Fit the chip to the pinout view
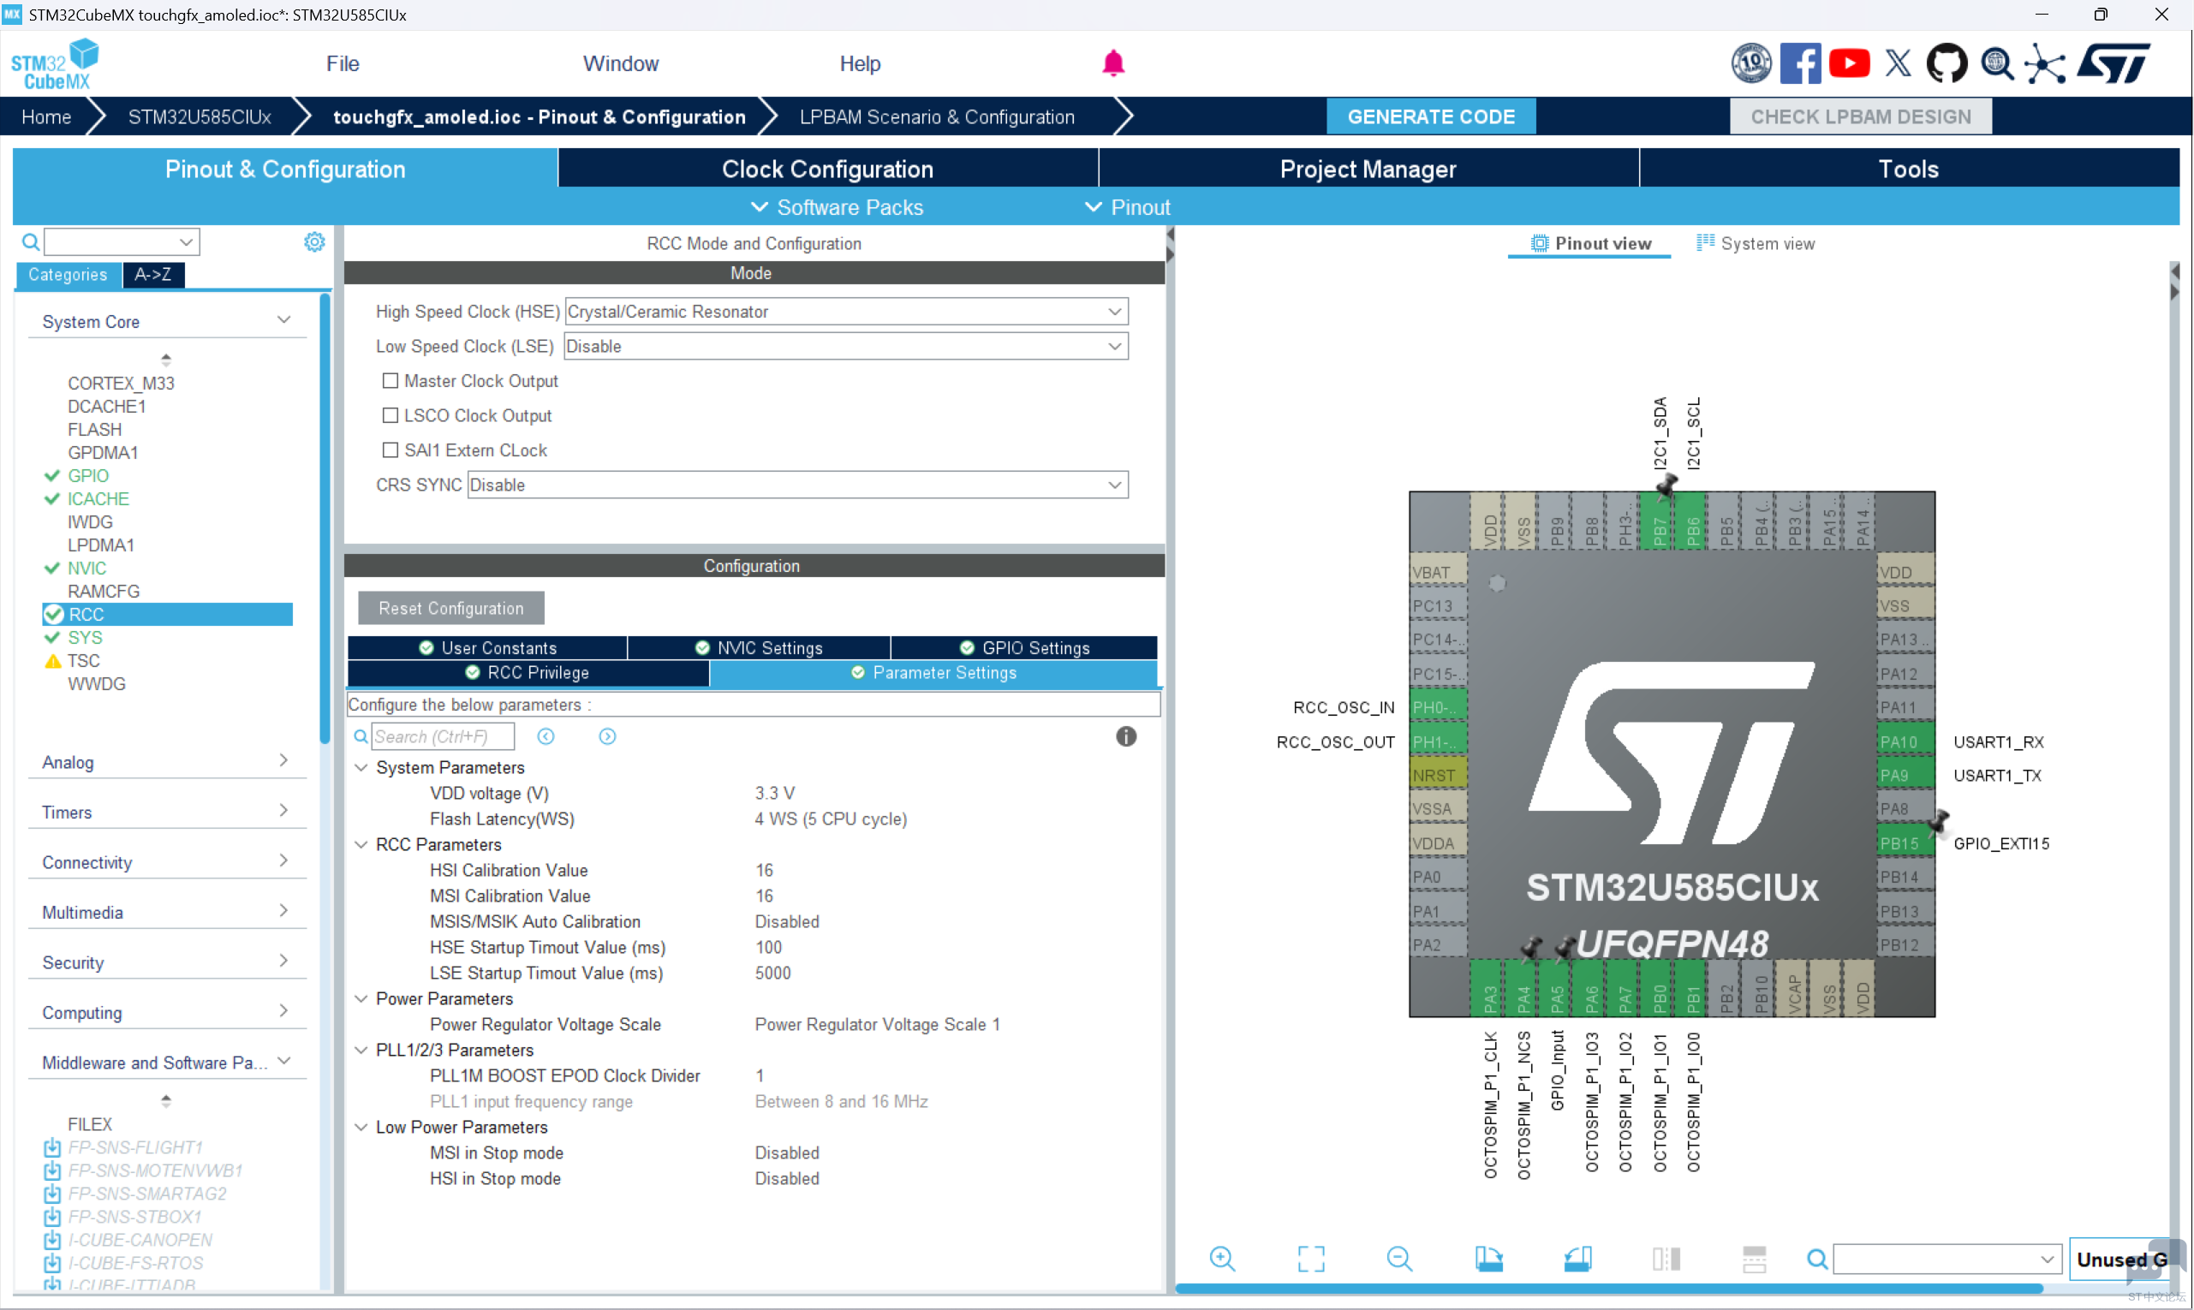The image size is (2194, 1310). 1311,1259
